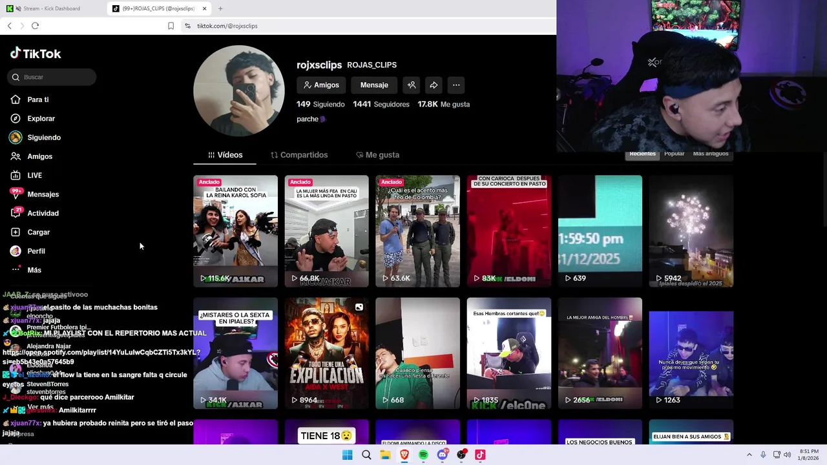Viewport: 827px width, 465px height.
Task: Open the fireworks video with 5942 views
Action: pos(691,231)
